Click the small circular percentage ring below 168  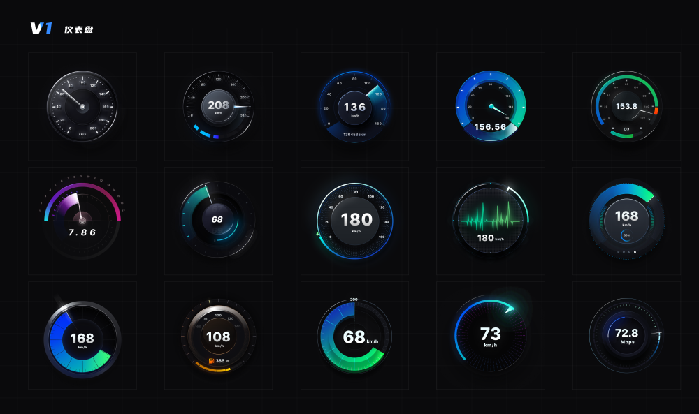point(626,235)
